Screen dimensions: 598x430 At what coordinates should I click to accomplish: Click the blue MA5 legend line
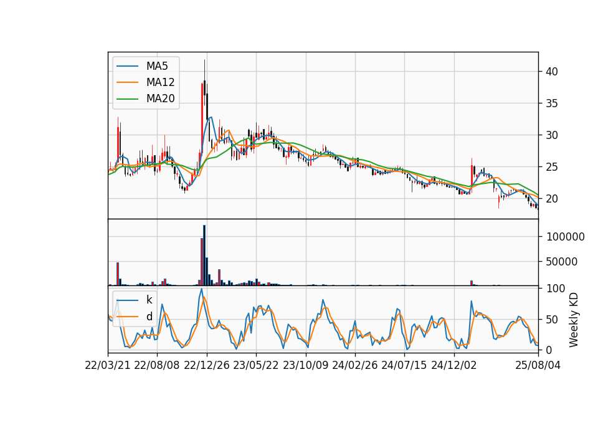127,66
